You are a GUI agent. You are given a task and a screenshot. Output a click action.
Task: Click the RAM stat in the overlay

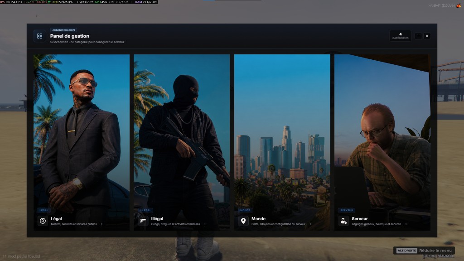pyautogui.click(x=146, y=2)
